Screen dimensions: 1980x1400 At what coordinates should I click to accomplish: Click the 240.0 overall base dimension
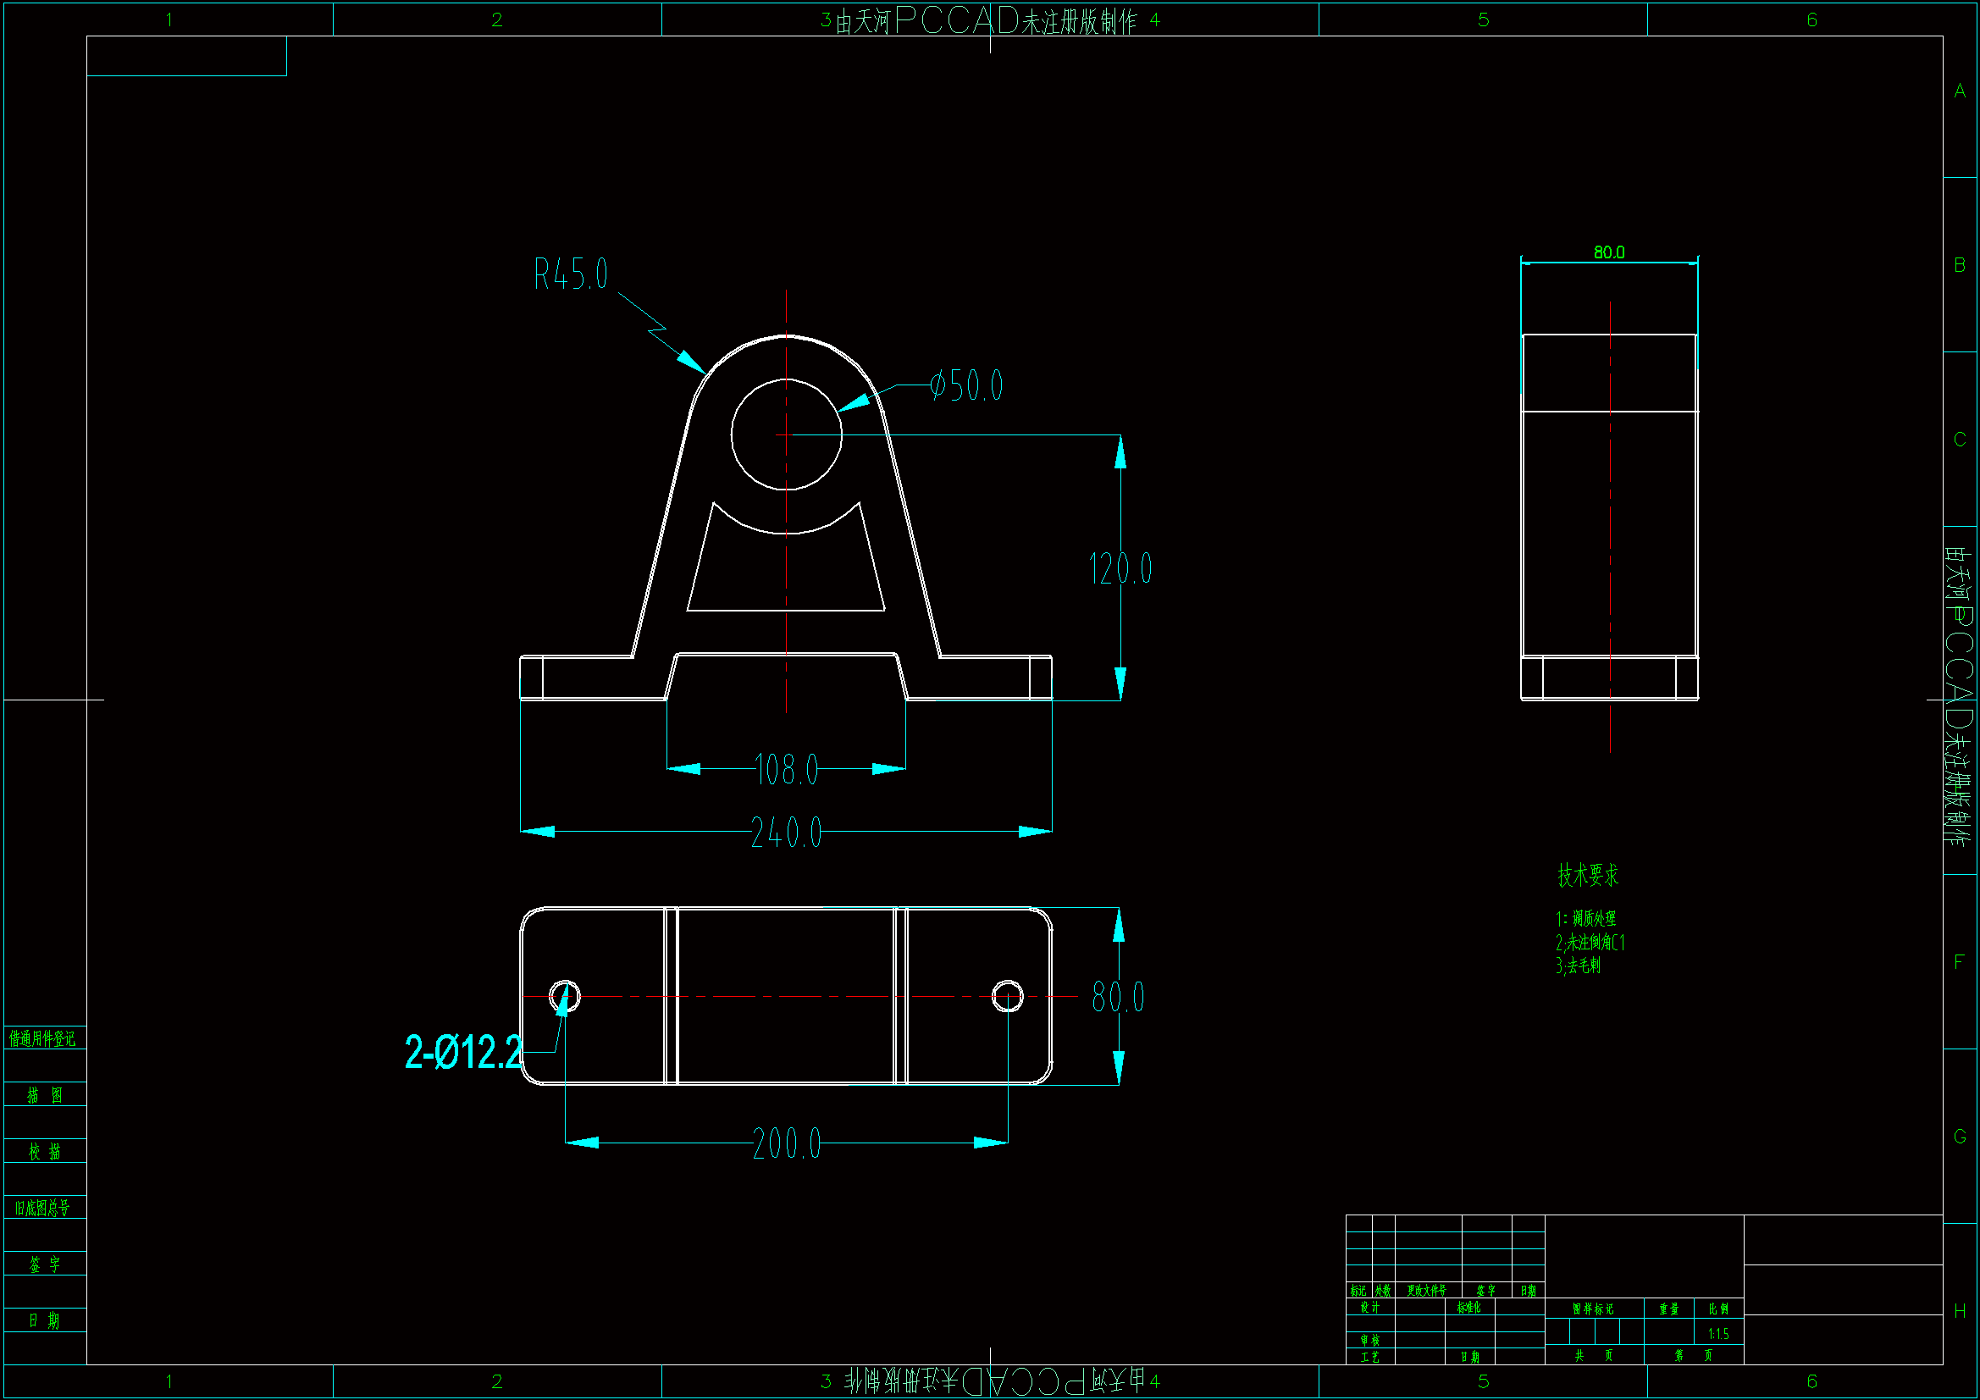(786, 833)
